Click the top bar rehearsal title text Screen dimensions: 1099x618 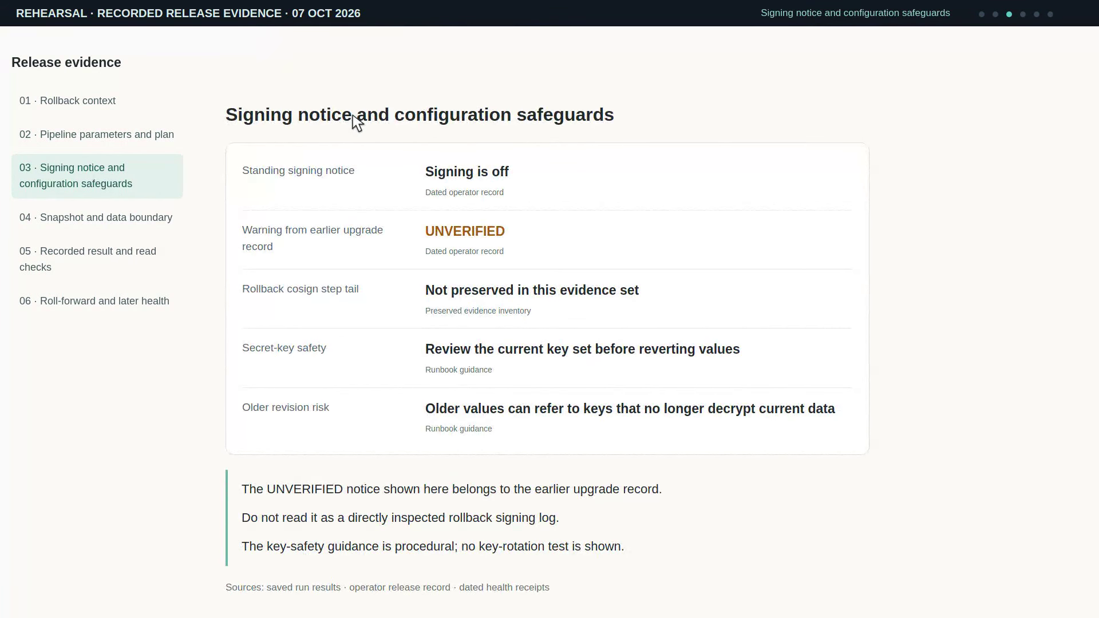click(x=188, y=13)
